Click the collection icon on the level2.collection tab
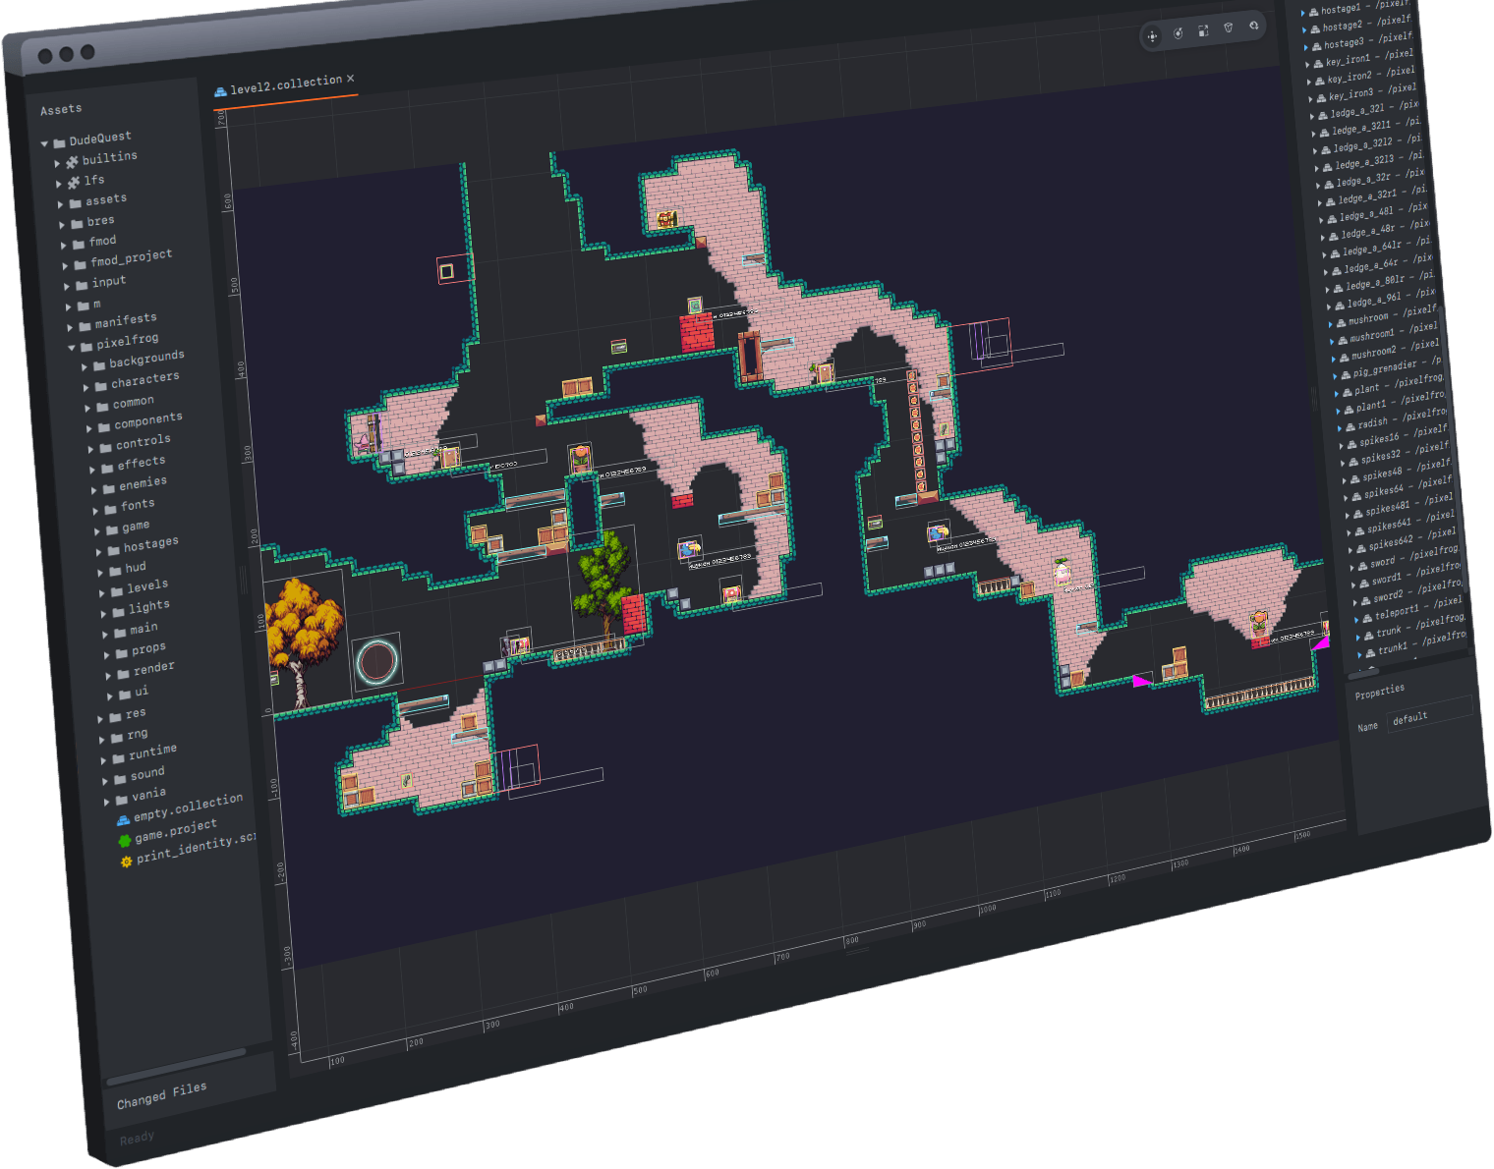The width and height of the screenshot is (1494, 1169). [x=221, y=91]
